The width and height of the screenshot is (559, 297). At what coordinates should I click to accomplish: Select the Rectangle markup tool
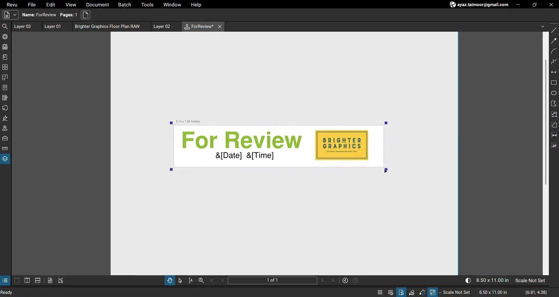pyautogui.click(x=554, y=83)
